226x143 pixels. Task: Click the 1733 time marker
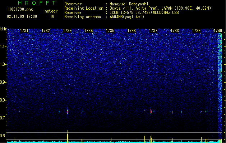[67, 31]
